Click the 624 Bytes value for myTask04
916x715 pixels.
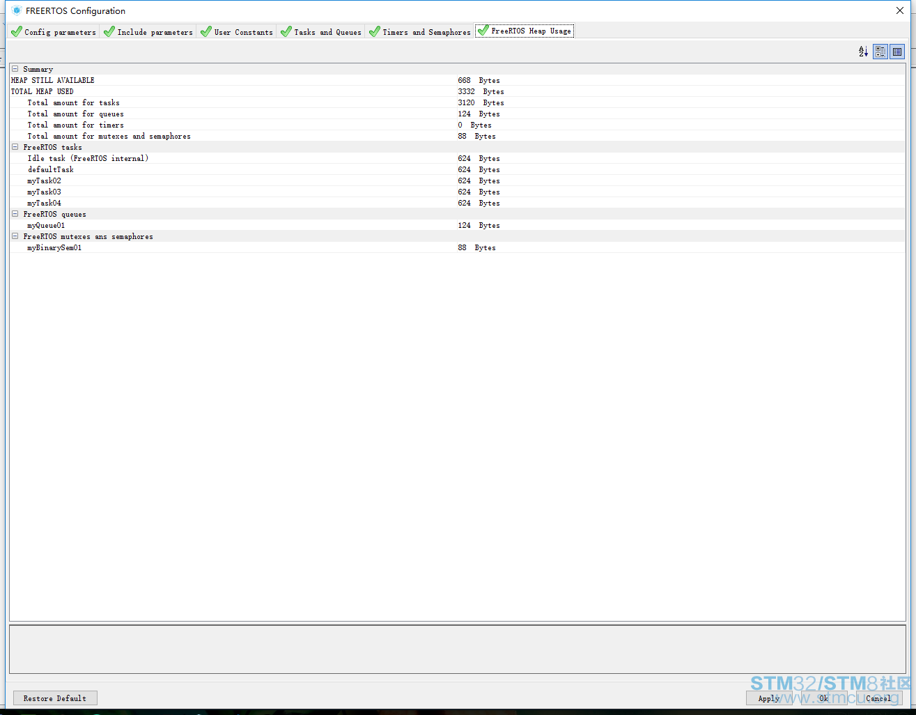tap(479, 203)
